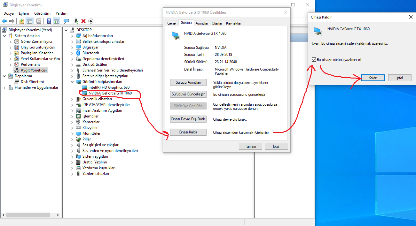
Task: Click İptal in Cihazı Kaldır dialog
Action: coord(400,78)
